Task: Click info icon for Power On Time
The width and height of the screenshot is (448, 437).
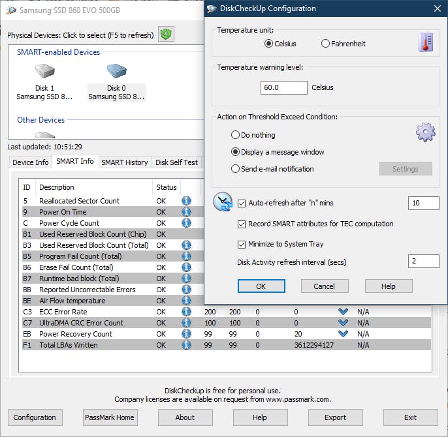Action: point(186,212)
